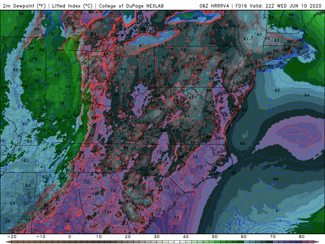Click the "06Z HRRRV4" model run label
The width and height of the screenshot is (325, 244).
coord(214,6)
